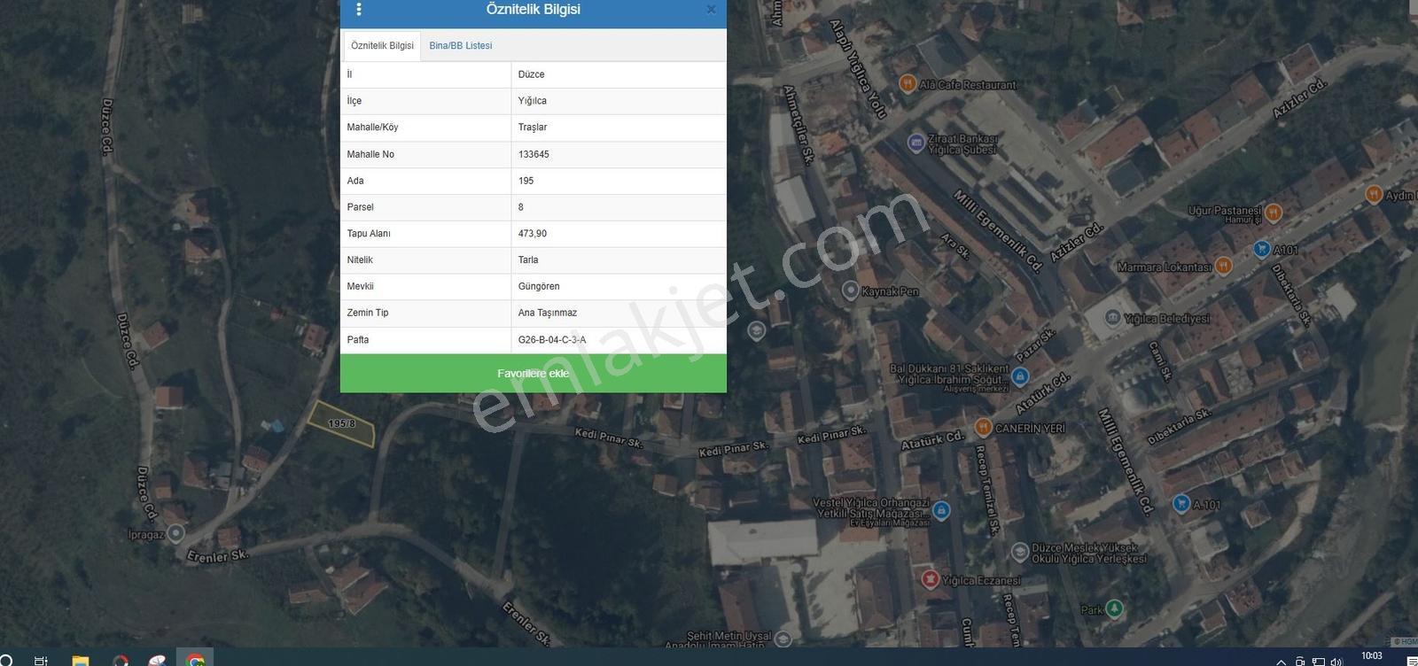
Task: Open the three-dot menu in Öznitelik Bilgisi header
Action: click(359, 10)
